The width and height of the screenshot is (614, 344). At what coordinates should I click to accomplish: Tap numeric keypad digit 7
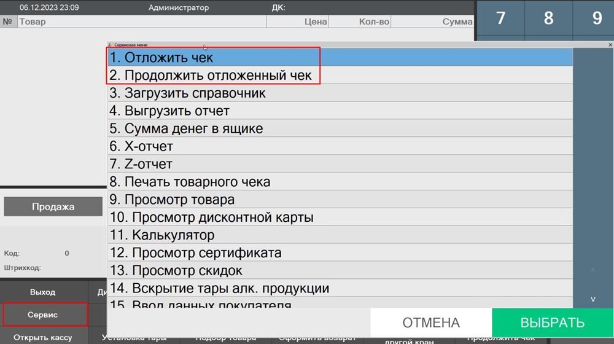pos(500,18)
